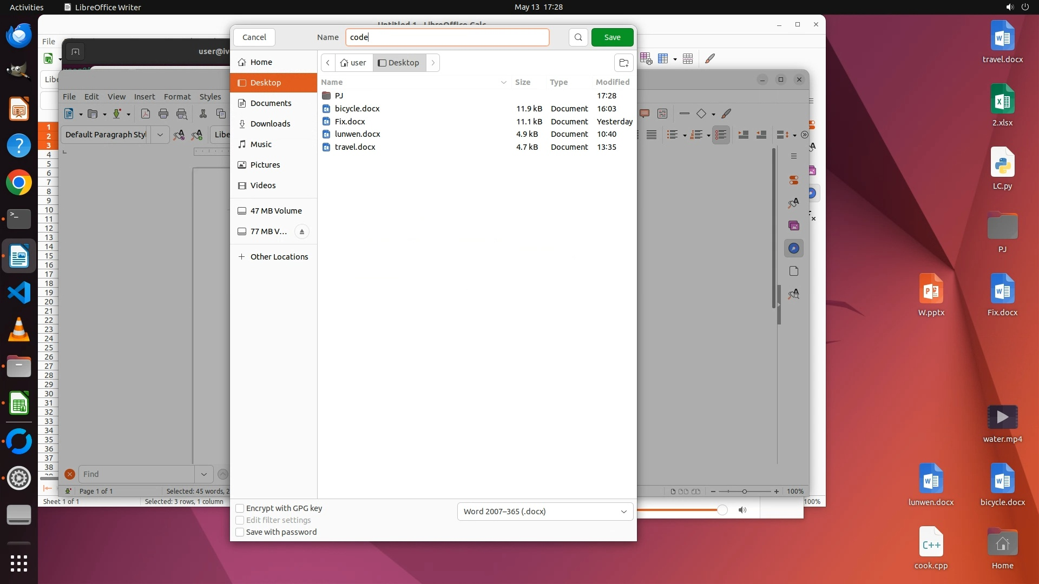Click the back arrow in path bar
Screen dimensions: 1039x584
point(328,63)
